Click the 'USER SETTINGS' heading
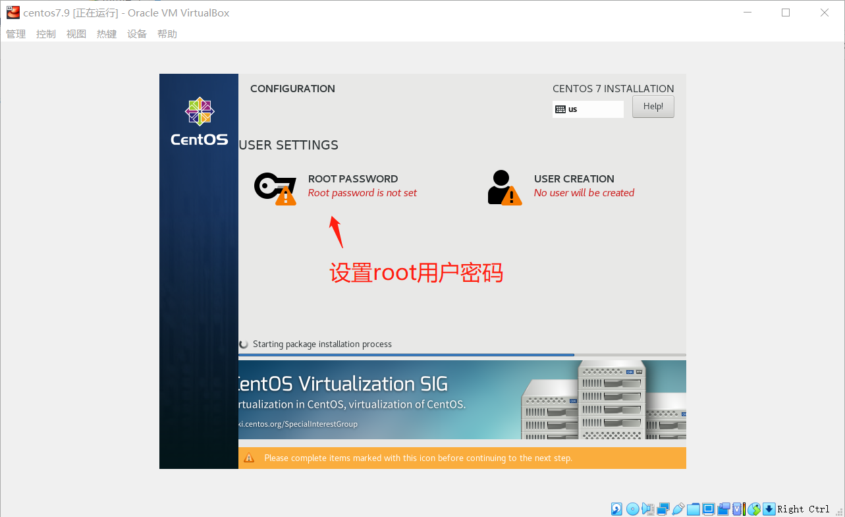The height and width of the screenshot is (517, 845). [x=288, y=146]
